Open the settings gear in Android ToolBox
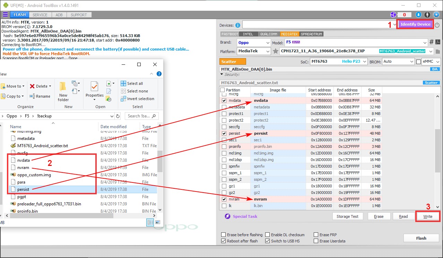443x258 pixels. [436, 15]
